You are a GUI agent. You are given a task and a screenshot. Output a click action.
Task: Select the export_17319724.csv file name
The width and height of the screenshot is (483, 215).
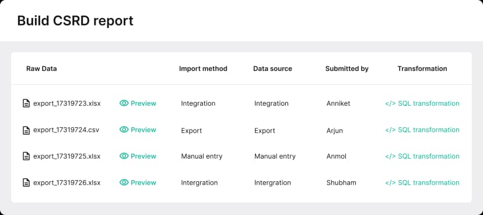tap(66, 130)
